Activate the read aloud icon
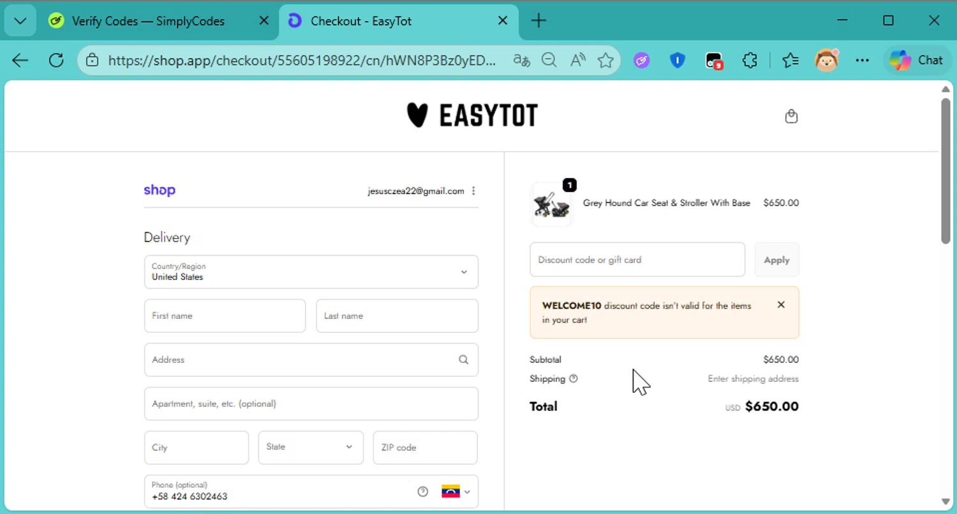The height and width of the screenshot is (514, 957). tap(577, 61)
